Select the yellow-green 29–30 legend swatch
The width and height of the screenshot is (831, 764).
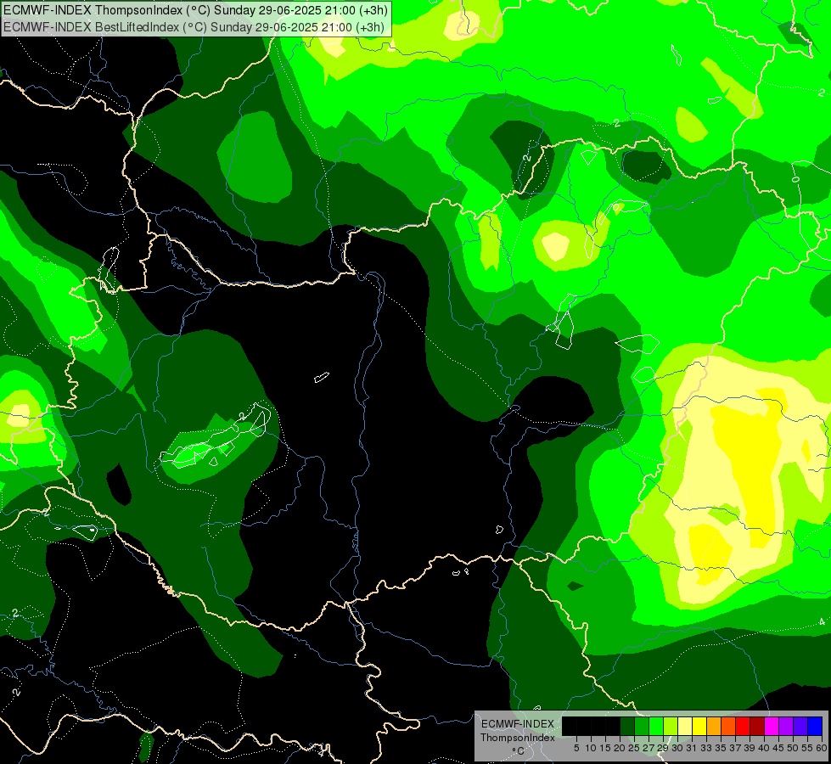[x=671, y=726]
